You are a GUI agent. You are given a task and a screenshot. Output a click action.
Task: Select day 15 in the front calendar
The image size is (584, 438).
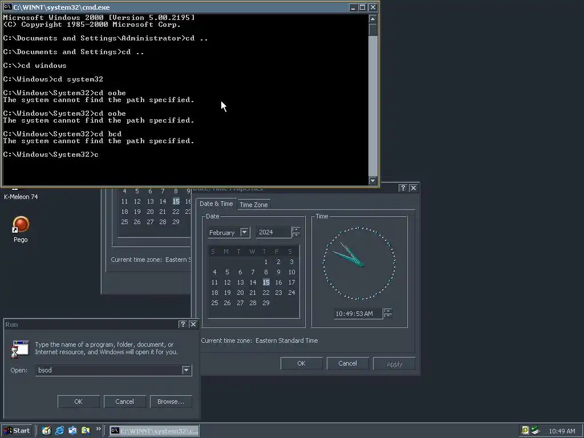[266, 282]
